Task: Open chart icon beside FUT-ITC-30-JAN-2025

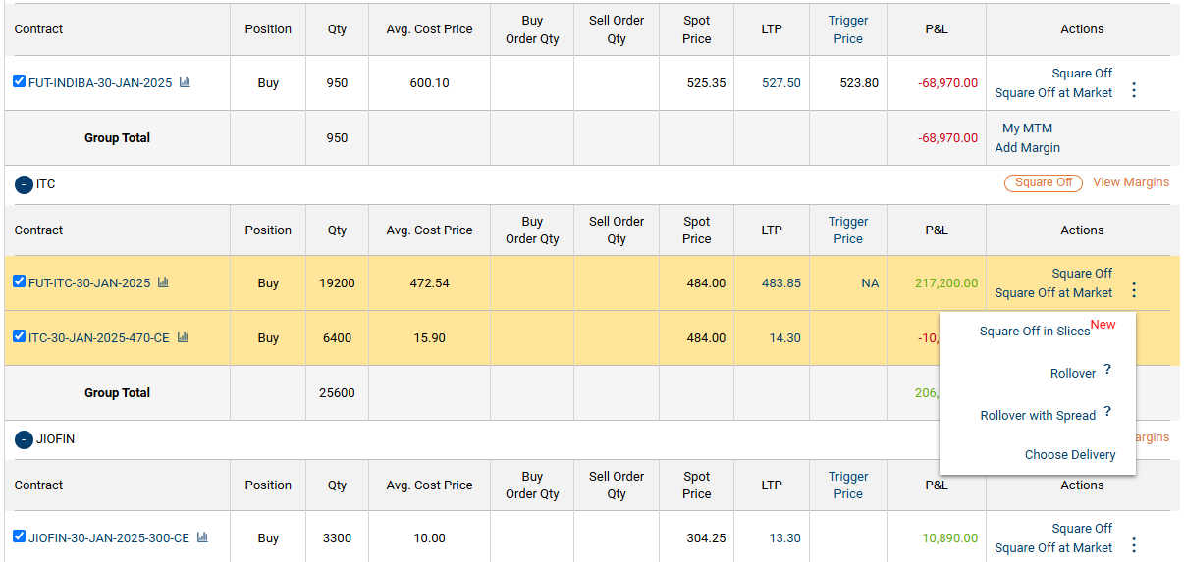Action: click(163, 282)
